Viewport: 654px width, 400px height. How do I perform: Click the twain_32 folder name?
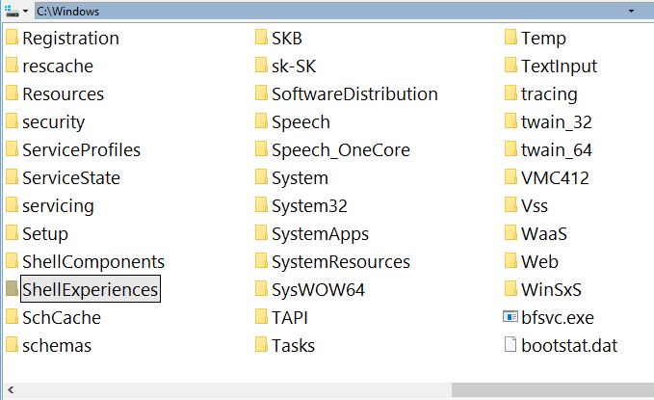coord(557,122)
